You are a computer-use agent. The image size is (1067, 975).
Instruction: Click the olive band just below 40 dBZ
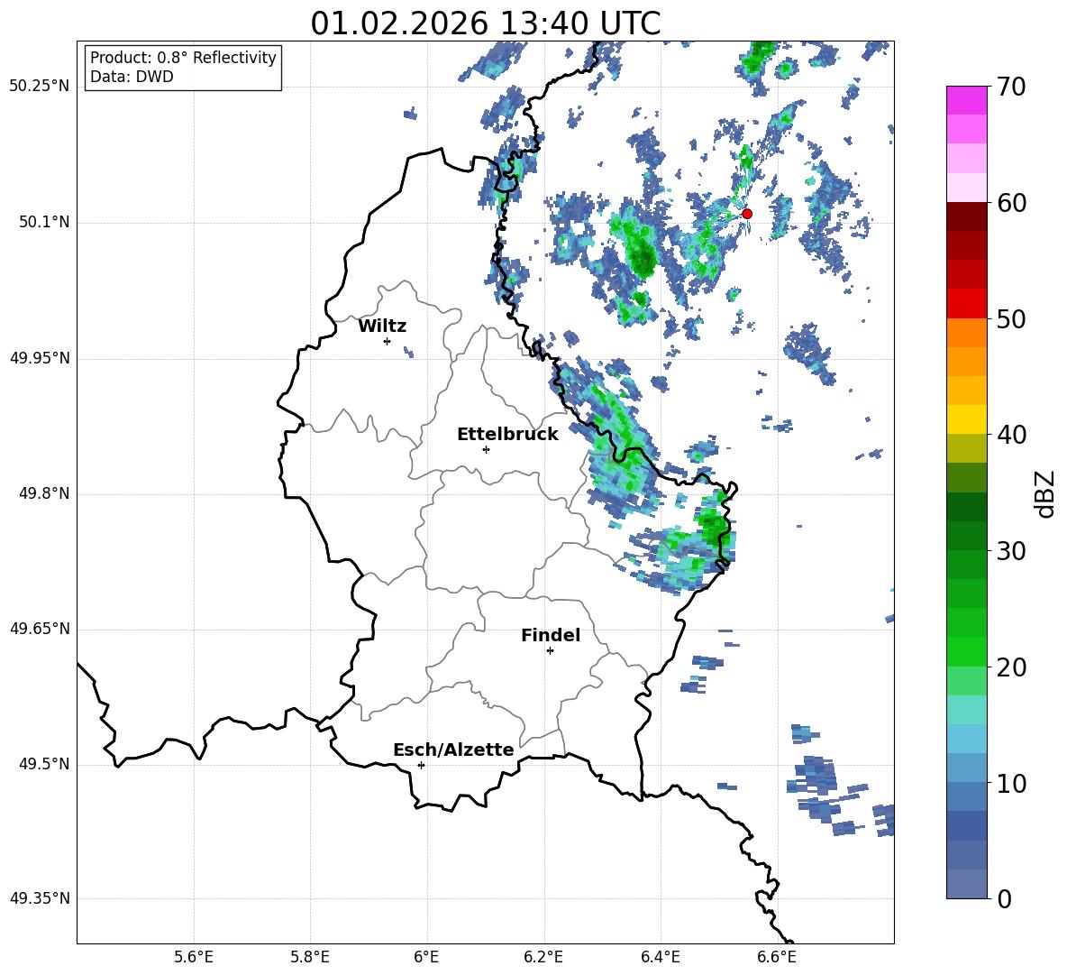click(966, 448)
